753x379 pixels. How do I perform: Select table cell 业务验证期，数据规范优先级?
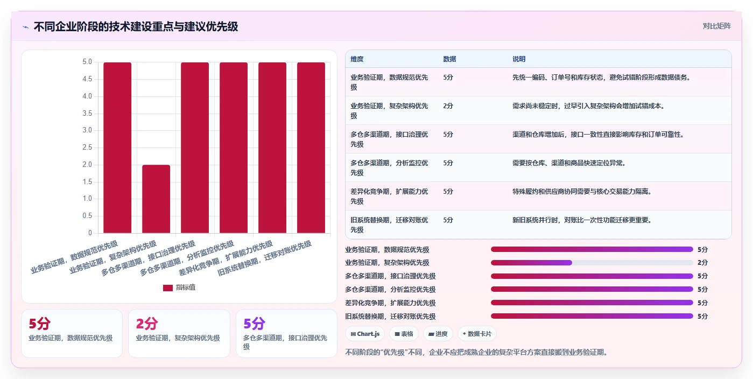[391, 82]
